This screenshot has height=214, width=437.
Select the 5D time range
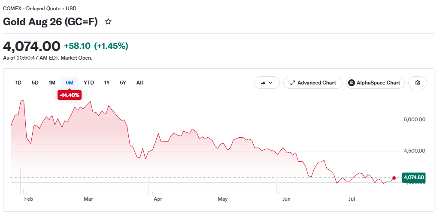pos(35,83)
